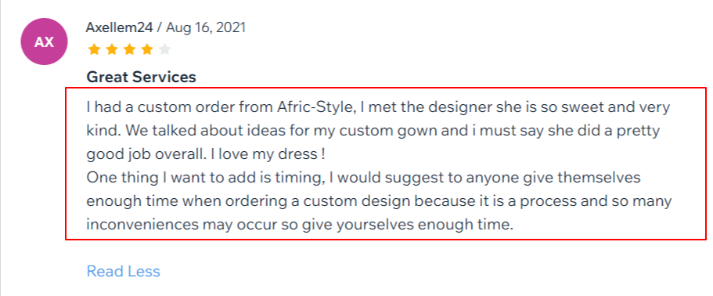This screenshot has height=296, width=713.
Task: Select the second gold rating star
Action: pyautogui.click(x=112, y=49)
